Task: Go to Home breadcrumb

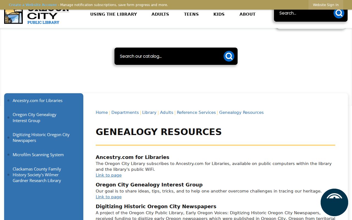Action: pyautogui.click(x=102, y=112)
